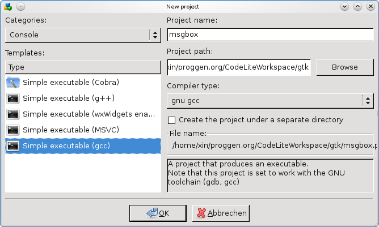Expand the Compiler type dropdown
This screenshot has width=379, height=227.
270,101
